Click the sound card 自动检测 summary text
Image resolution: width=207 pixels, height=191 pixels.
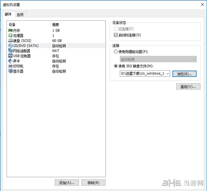pos(59,61)
